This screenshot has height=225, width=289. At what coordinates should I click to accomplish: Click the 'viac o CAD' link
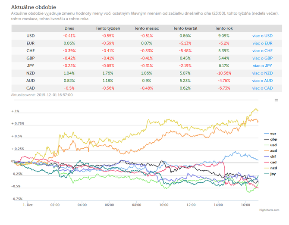(x=262, y=88)
